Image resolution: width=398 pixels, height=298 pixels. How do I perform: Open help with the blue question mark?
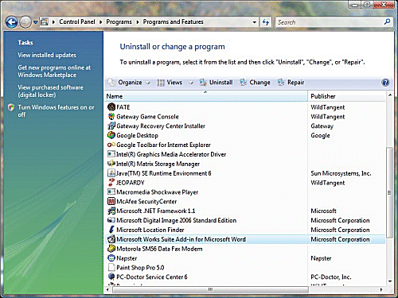(x=385, y=83)
